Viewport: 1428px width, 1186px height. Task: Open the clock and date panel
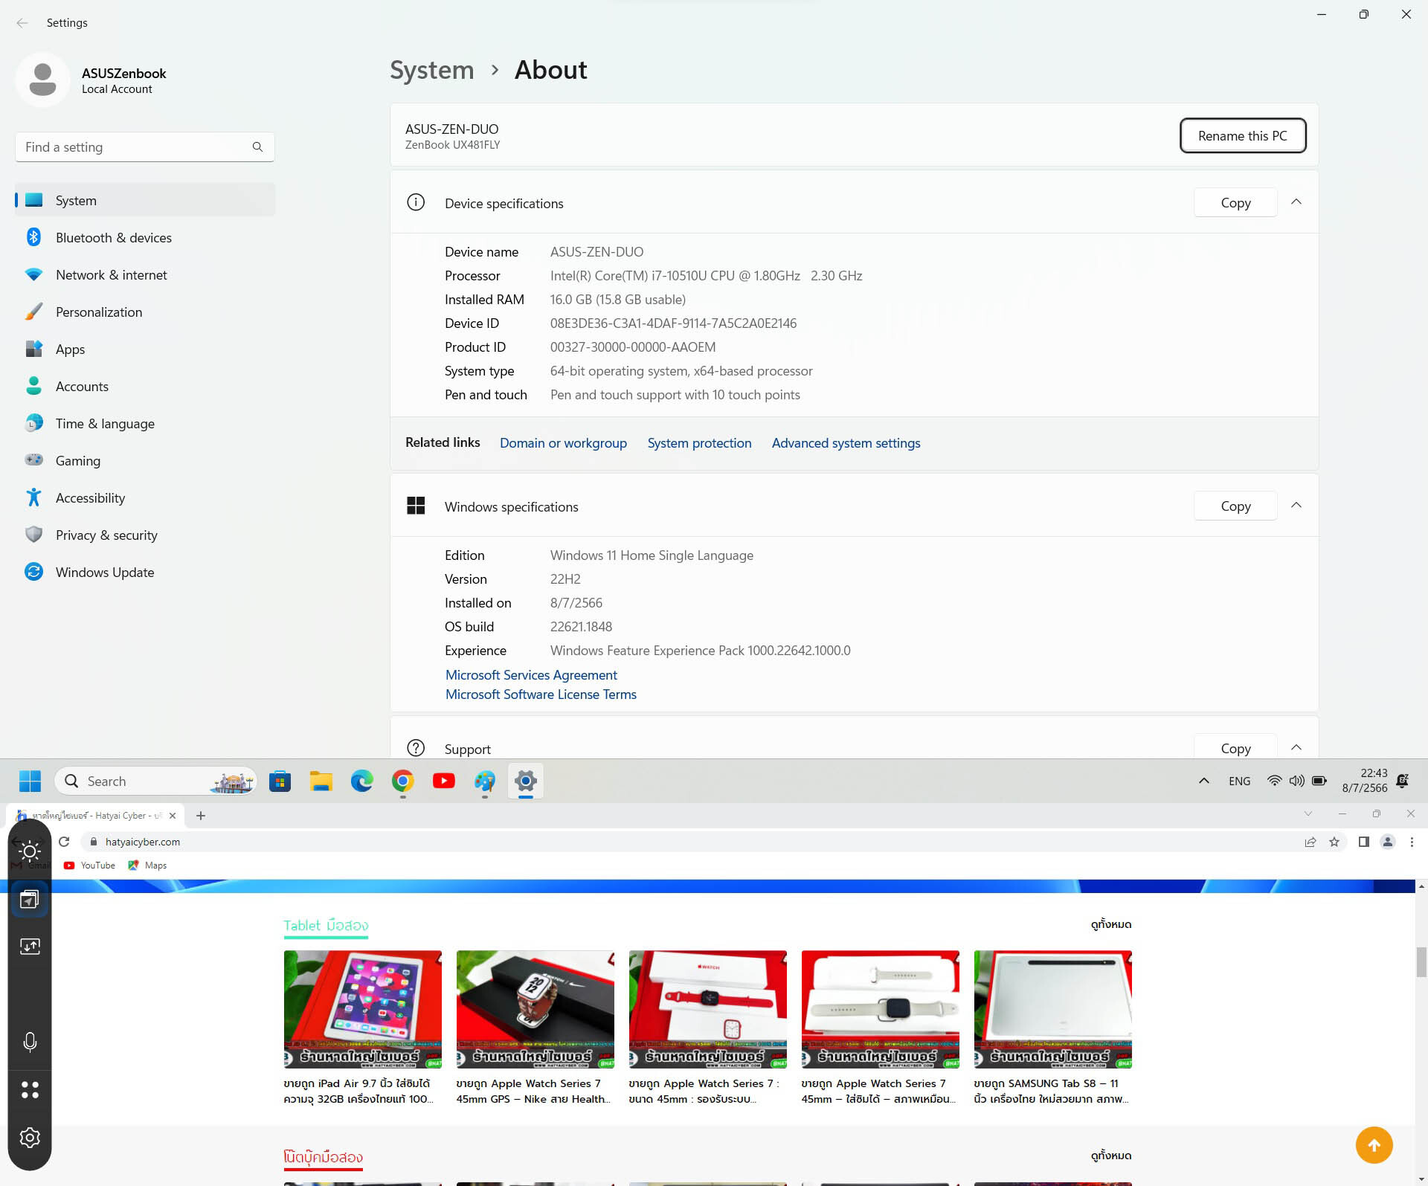pyautogui.click(x=1365, y=781)
